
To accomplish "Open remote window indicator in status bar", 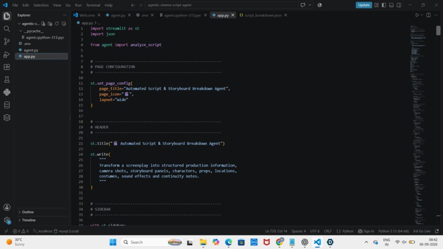I will click(x=6, y=231).
